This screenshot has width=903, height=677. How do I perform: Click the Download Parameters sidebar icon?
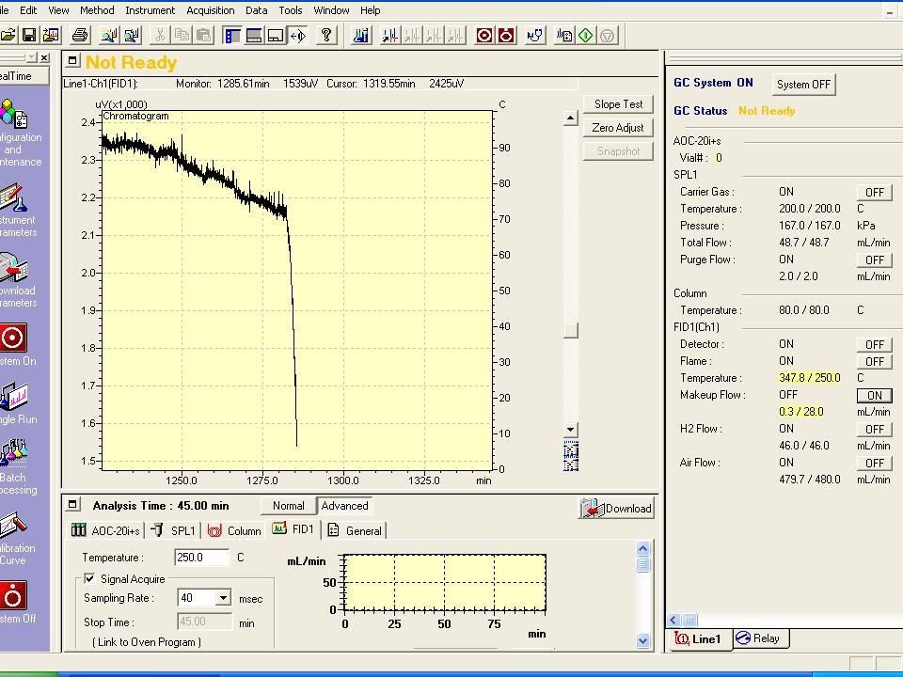pyautogui.click(x=13, y=269)
